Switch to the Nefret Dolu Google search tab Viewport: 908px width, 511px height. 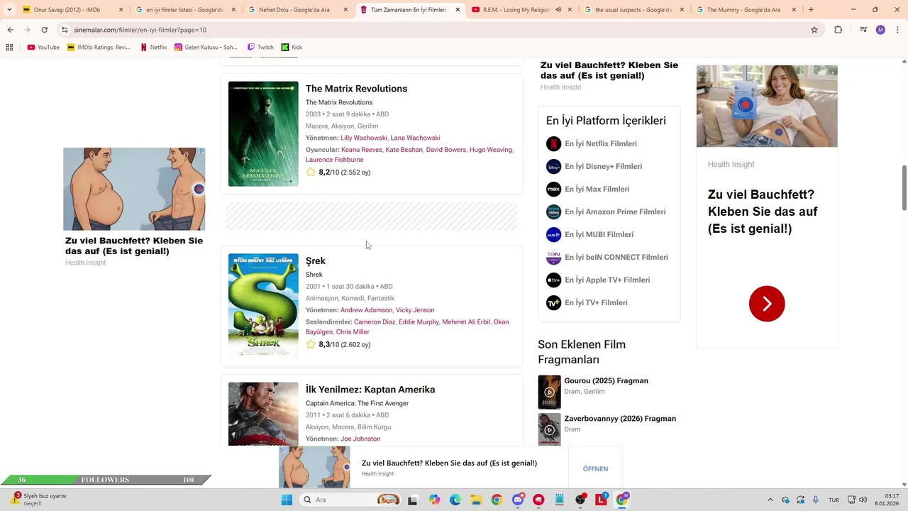(298, 10)
